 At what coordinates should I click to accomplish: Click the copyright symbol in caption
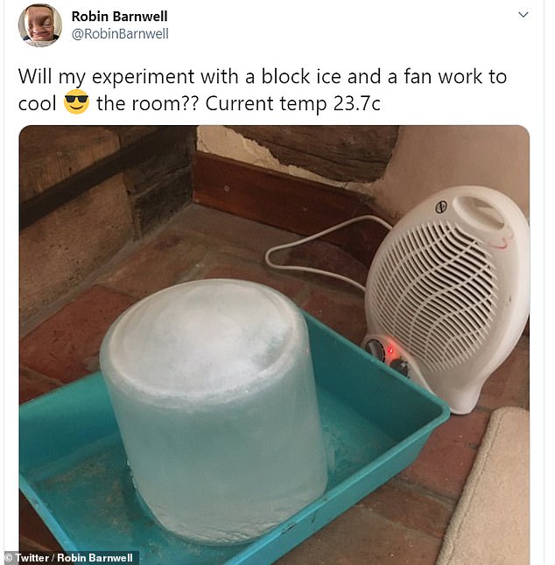[10, 557]
